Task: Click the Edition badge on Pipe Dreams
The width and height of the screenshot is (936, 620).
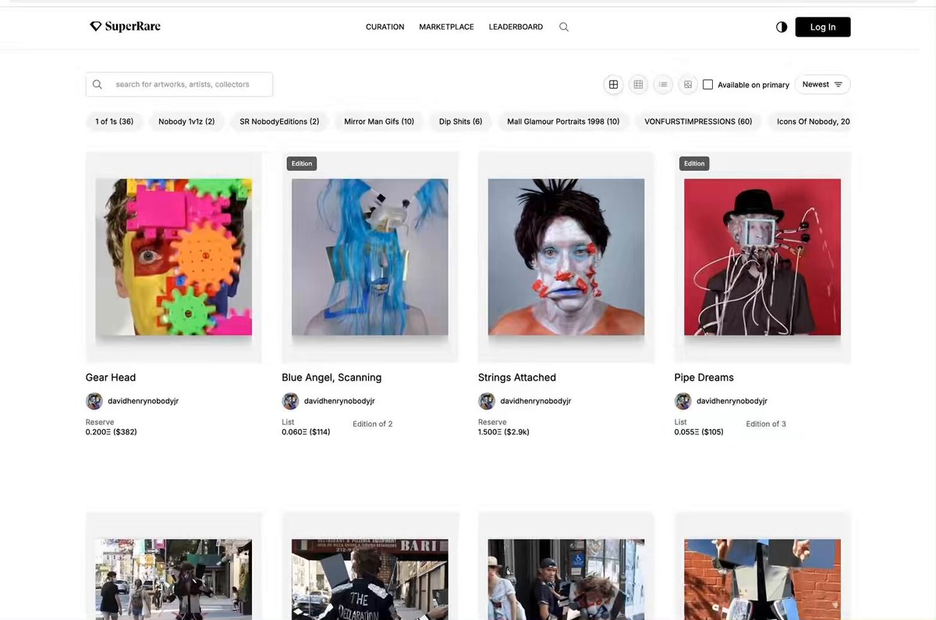Action: pyautogui.click(x=694, y=164)
